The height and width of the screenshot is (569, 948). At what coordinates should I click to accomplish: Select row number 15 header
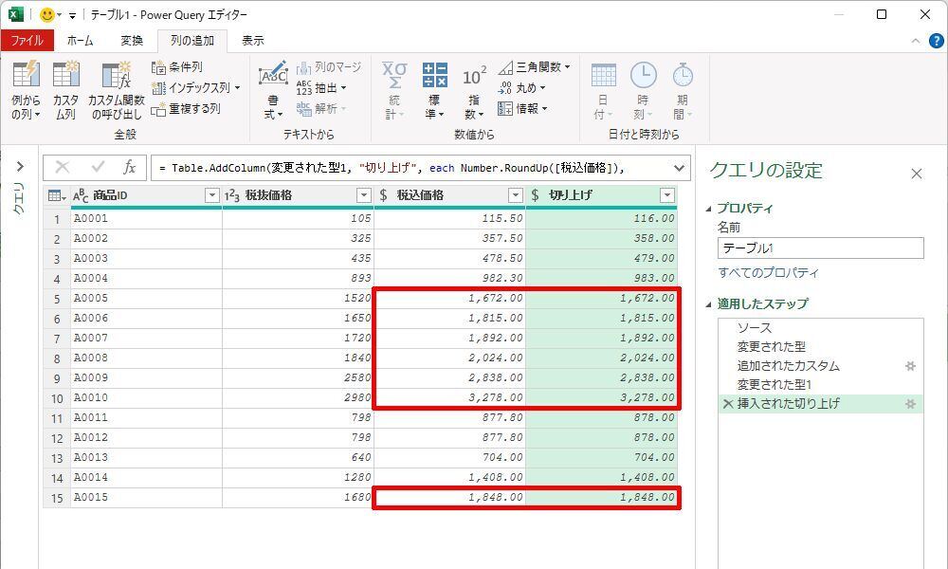57,498
